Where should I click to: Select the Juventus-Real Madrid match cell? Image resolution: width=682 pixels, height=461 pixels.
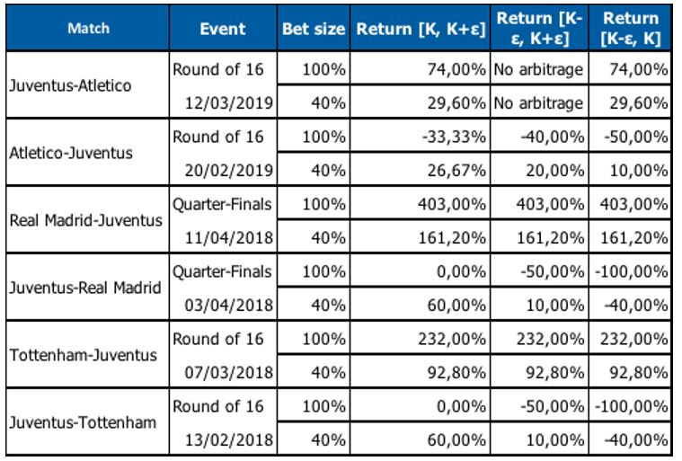(x=88, y=287)
